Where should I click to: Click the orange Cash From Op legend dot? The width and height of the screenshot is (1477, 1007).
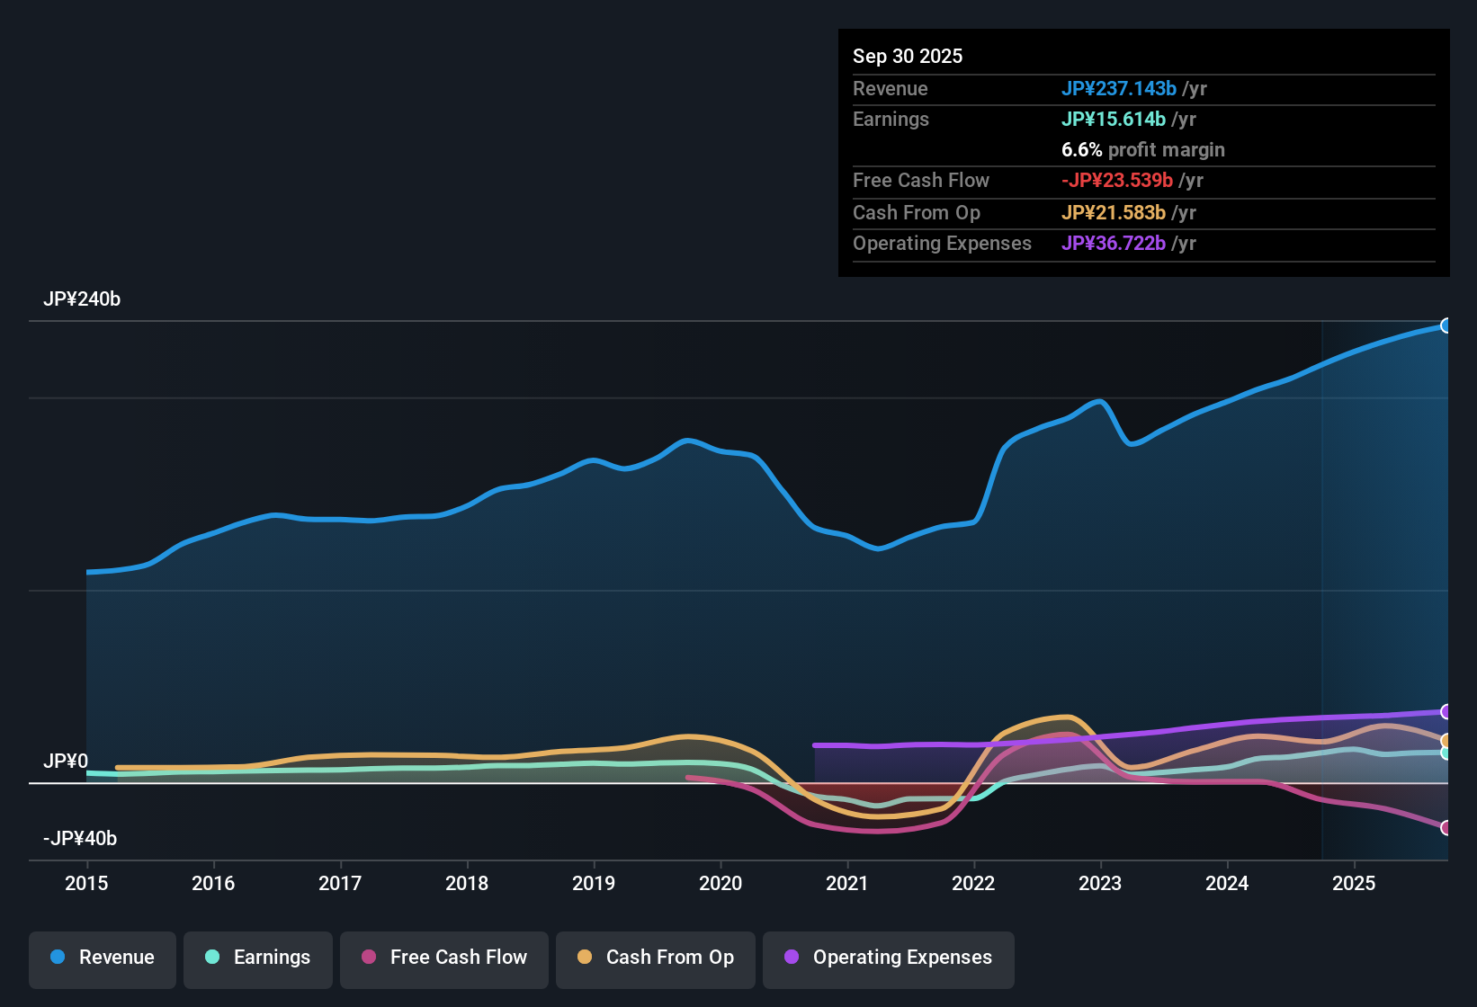(x=586, y=958)
